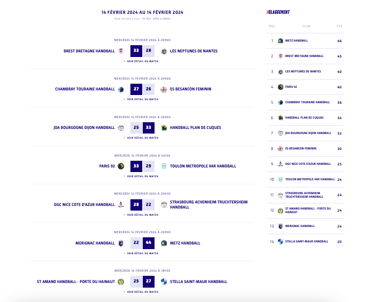382x302 pixels.
Task: Click OGC Nice Cote d'Azur match logo
Action: tap(121, 204)
